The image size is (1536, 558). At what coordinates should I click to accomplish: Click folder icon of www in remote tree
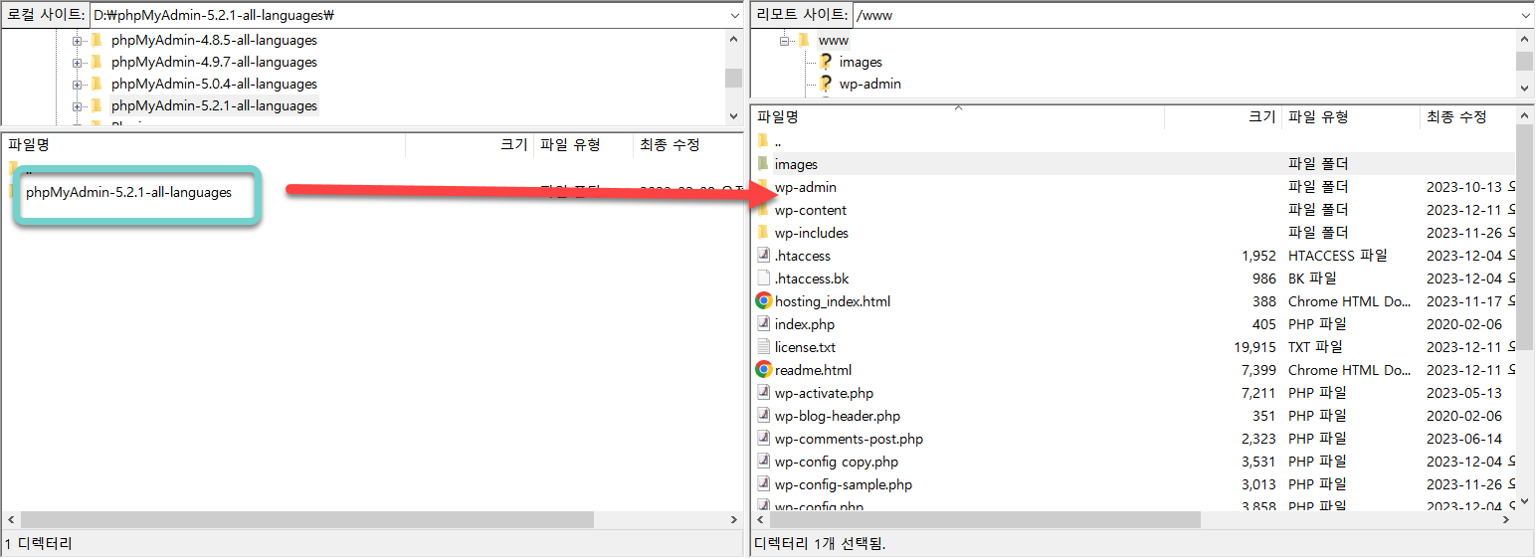pos(805,41)
